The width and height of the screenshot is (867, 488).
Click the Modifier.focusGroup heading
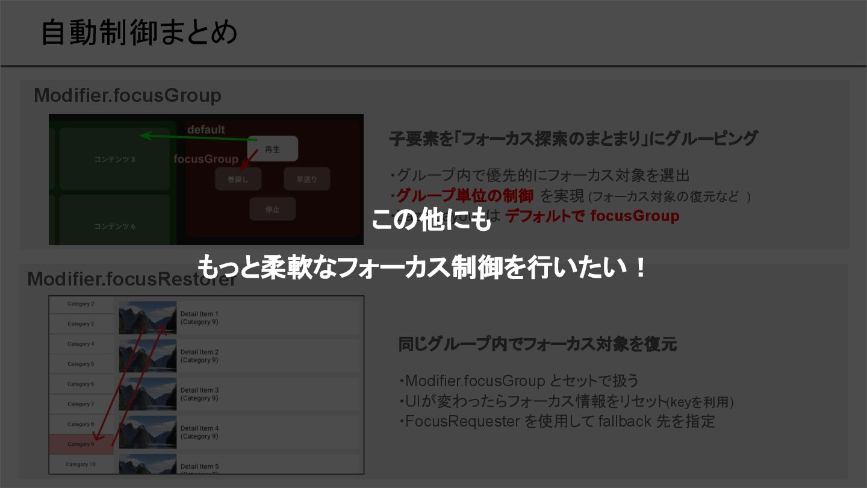click(x=128, y=95)
